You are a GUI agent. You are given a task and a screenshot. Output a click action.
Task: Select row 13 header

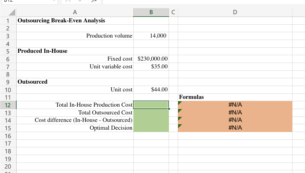pos(8,113)
